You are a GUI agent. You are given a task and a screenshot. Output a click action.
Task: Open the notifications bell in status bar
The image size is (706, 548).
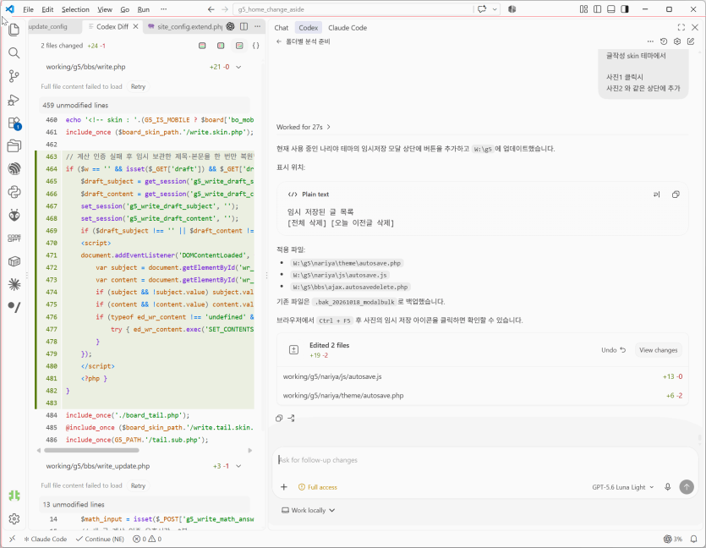click(694, 539)
